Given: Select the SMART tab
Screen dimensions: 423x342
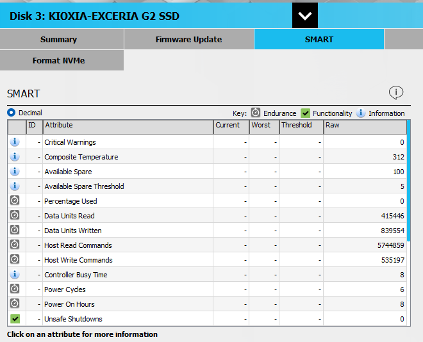Looking at the screenshot, I should point(319,39).
